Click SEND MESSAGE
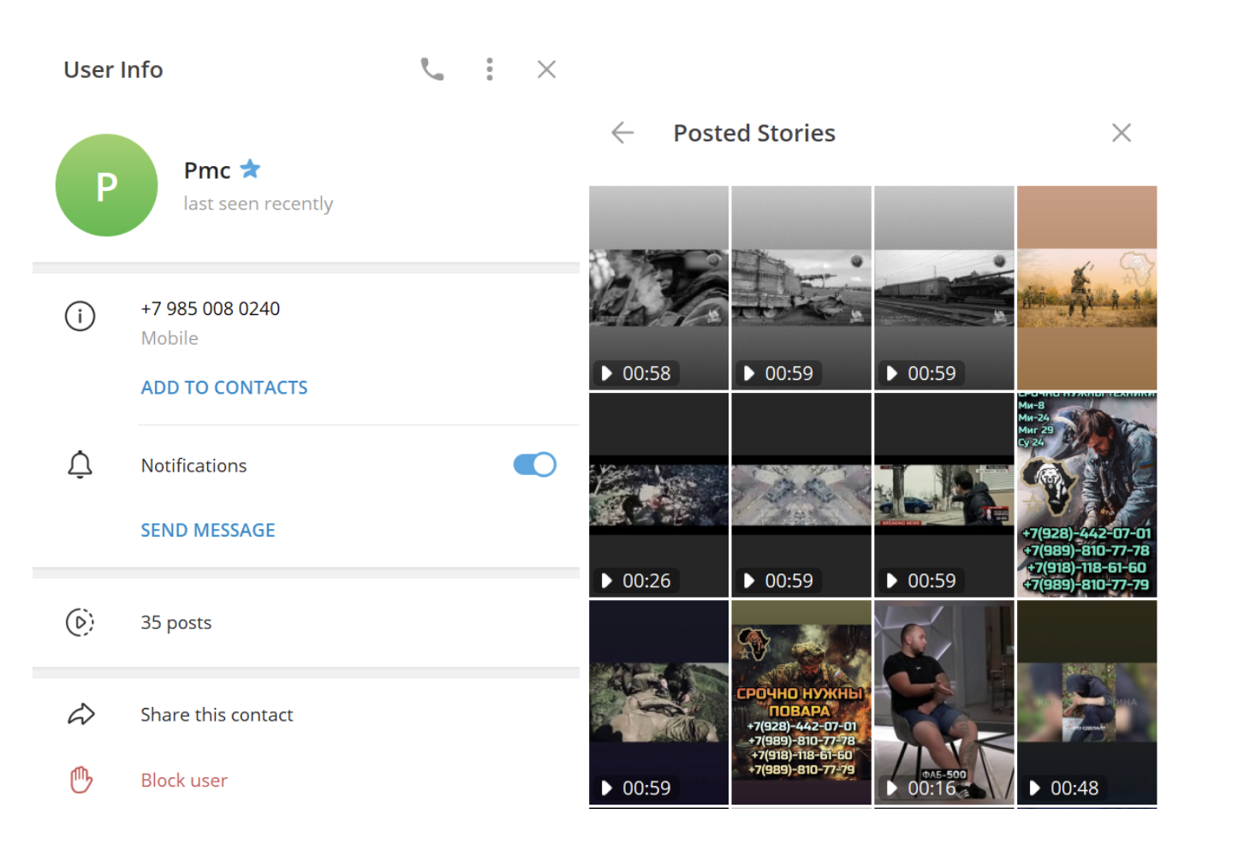 [208, 531]
